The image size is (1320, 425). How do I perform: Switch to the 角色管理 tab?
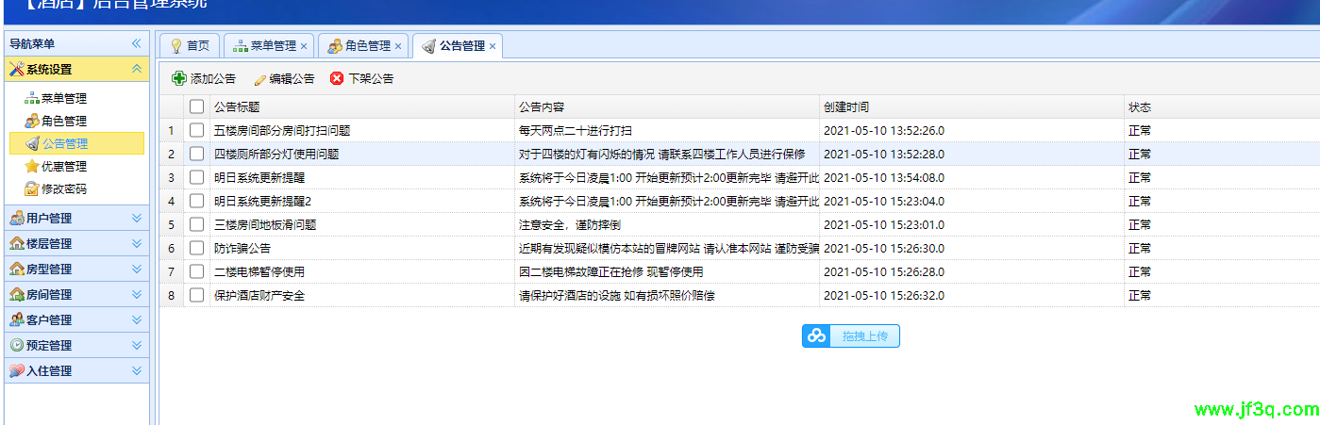coord(363,45)
